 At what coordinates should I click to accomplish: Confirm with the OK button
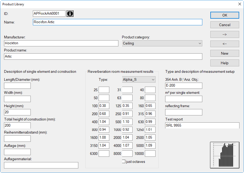(x=224, y=15)
